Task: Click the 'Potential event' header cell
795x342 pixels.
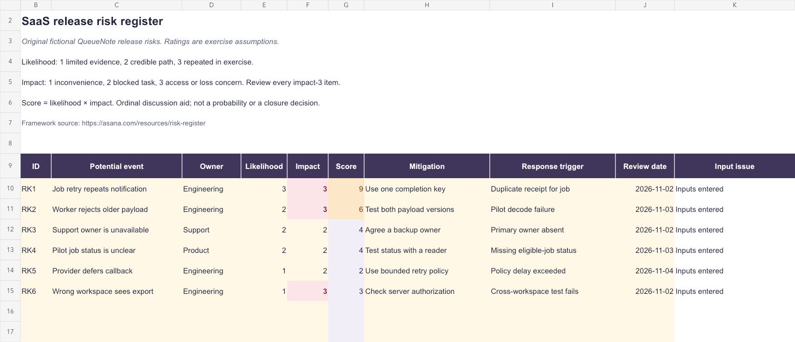Action: 116,166
